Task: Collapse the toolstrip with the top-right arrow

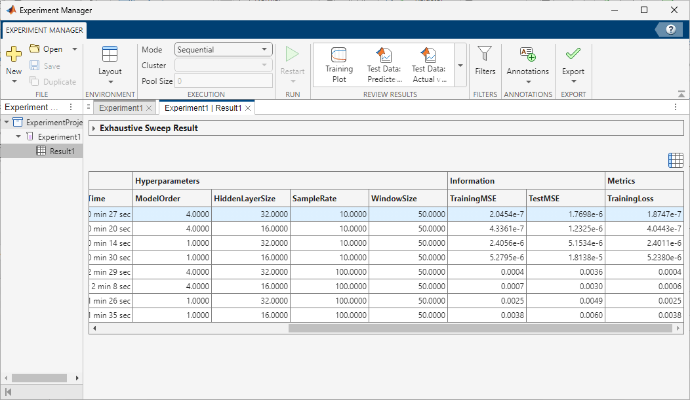Action: [x=683, y=92]
